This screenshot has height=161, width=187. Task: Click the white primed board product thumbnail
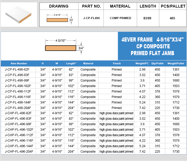coord(19,15)
